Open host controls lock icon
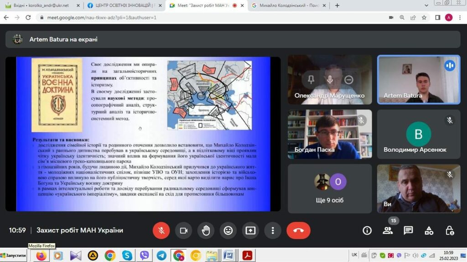This screenshot has width=467, height=262. point(449,230)
